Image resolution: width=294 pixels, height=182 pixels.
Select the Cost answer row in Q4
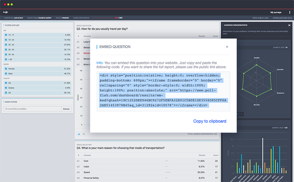click(x=147, y=161)
